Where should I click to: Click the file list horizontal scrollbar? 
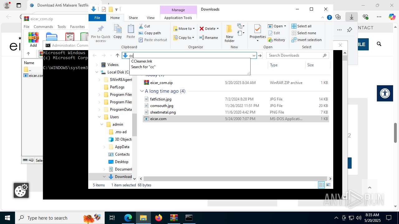[235, 179]
